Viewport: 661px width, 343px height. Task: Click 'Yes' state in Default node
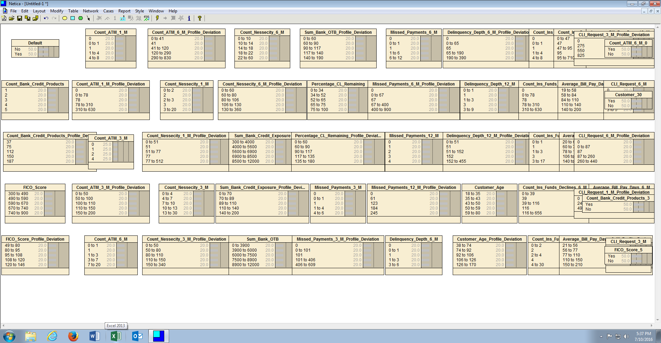[18, 54]
